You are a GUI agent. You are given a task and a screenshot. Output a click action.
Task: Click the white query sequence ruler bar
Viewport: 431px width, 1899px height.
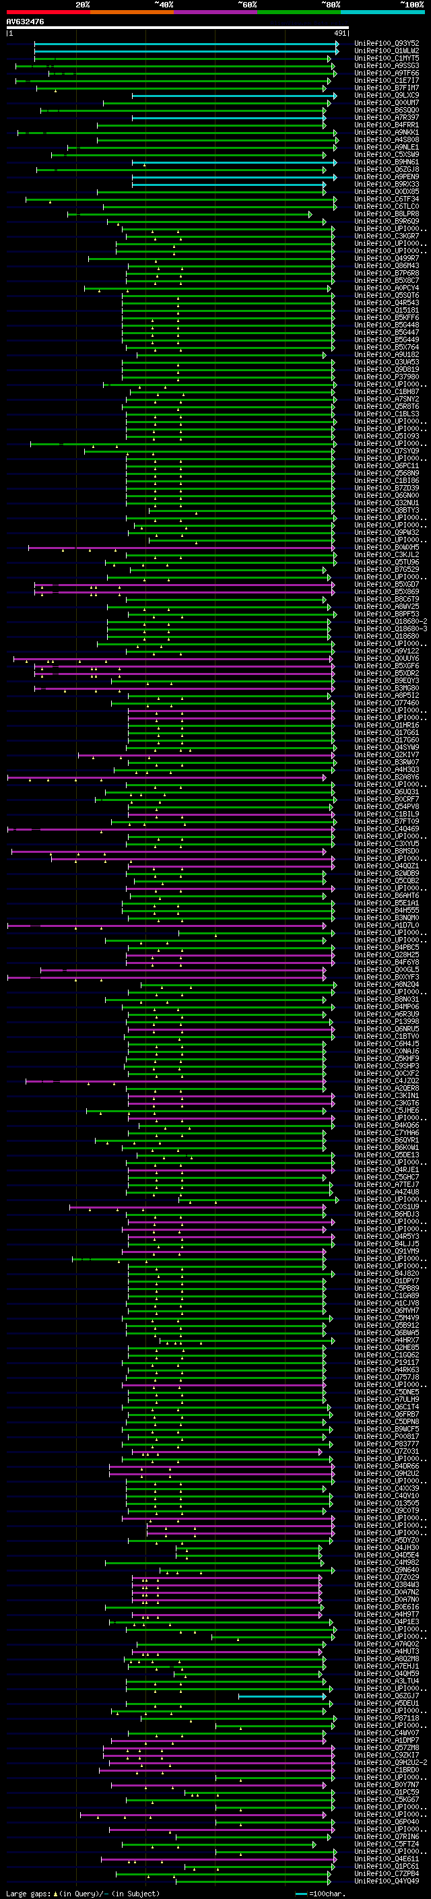[x=178, y=28]
